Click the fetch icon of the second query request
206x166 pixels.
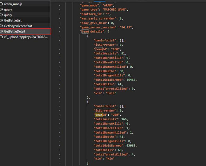pos(2,15)
